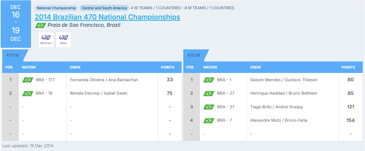Select crew Geison Mendes / Gustavo Thiesen
365x151 pixels.
point(284,80)
